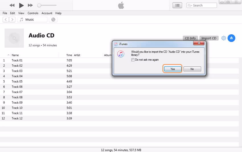Open the Edit menu
Screen dimensions: 242x152
(x=13, y=13)
